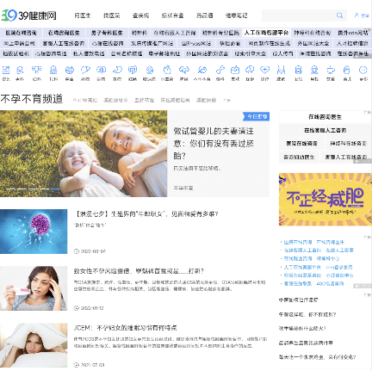Open the 做试管婴儿的夫妻请注意 headline
This screenshot has width=372, height=371.
point(214,144)
